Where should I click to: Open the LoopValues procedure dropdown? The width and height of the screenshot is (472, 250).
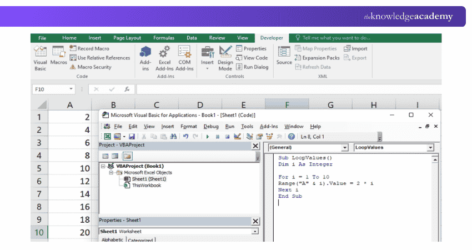(x=430, y=148)
